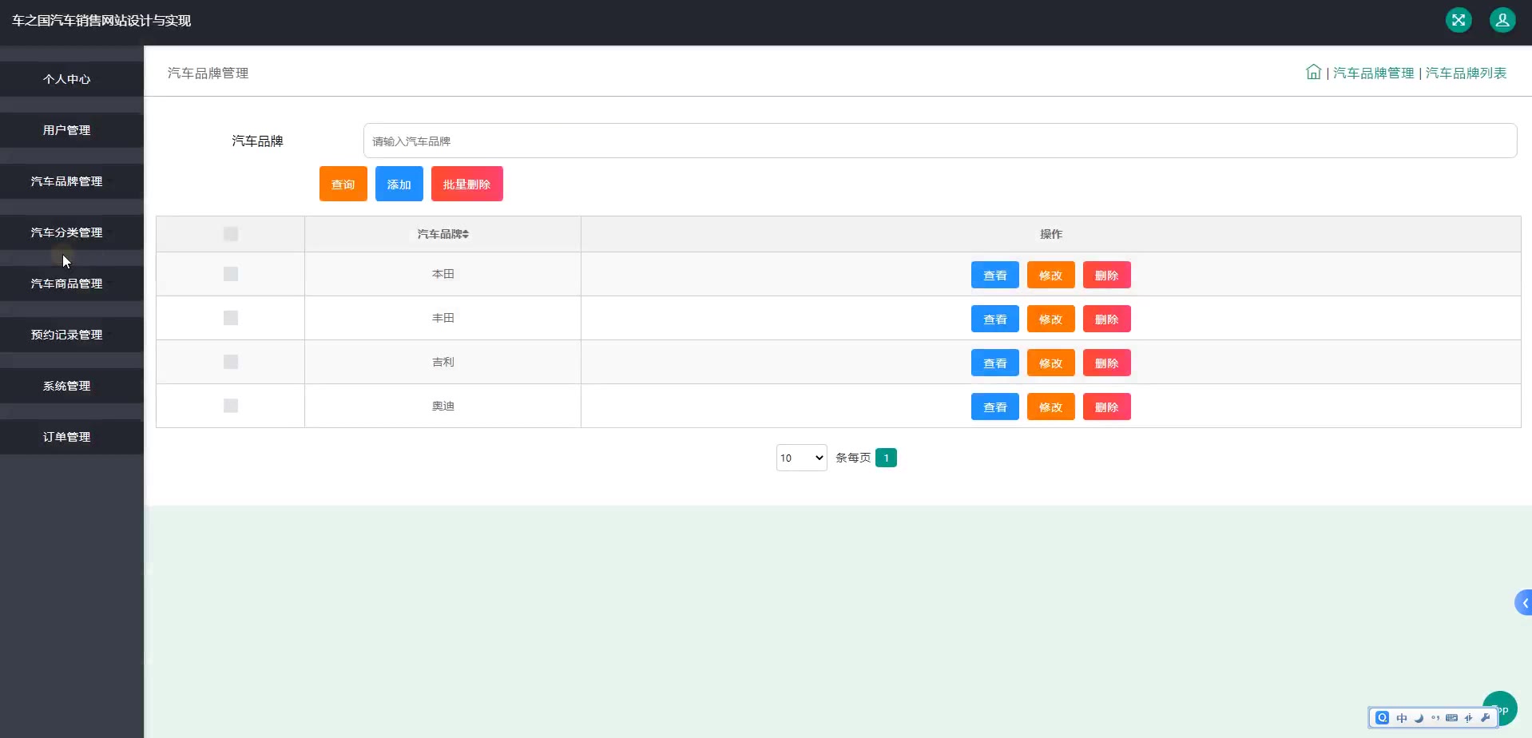Open the rows-per-page dropdown showing 10
Image resolution: width=1532 pixels, height=738 pixels.
801,458
